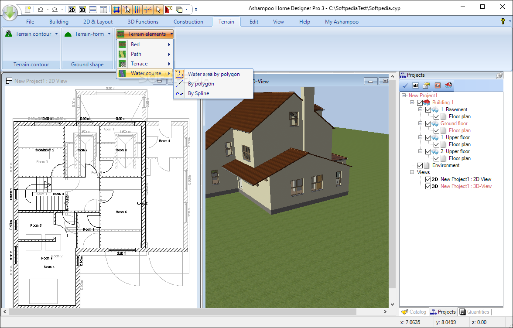Toggle the snap cursor tool icon
Image resolution: width=513 pixels, height=328 pixels.
click(x=127, y=10)
